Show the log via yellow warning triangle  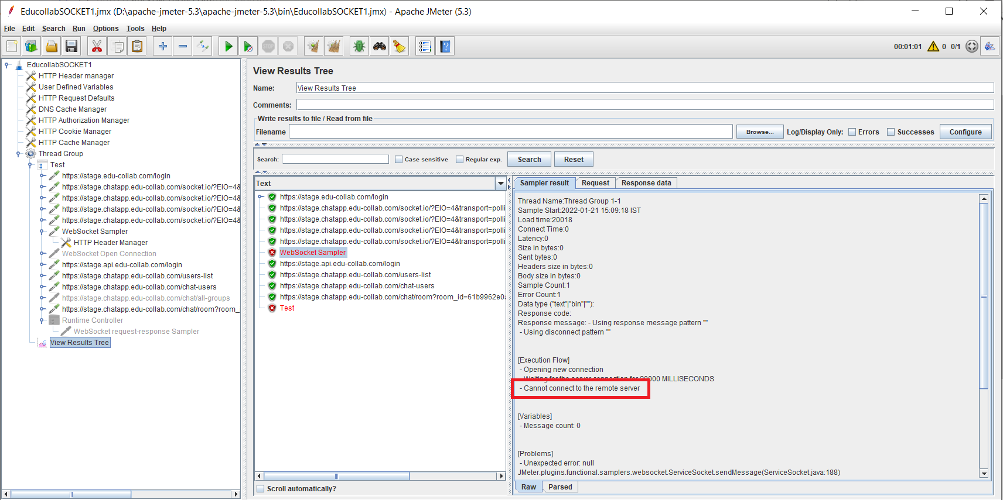[933, 46]
